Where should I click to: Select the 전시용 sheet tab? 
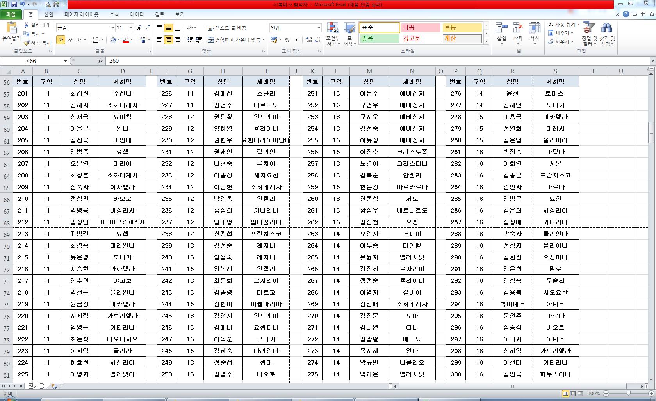(x=36, y=386)
